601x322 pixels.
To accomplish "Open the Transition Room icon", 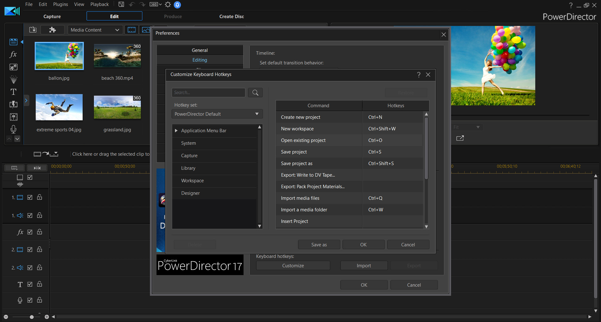I will (x=13, y=104).
